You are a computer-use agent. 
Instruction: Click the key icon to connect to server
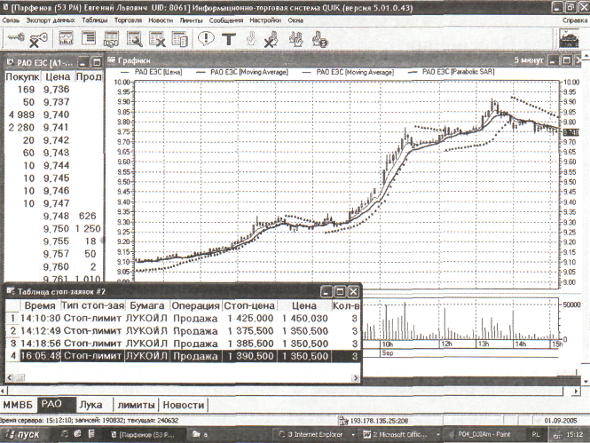click(16, 38)
